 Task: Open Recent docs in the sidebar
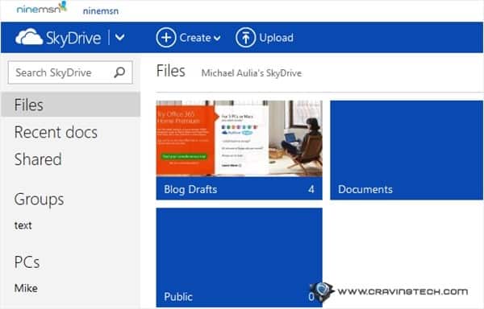(56, 132)
